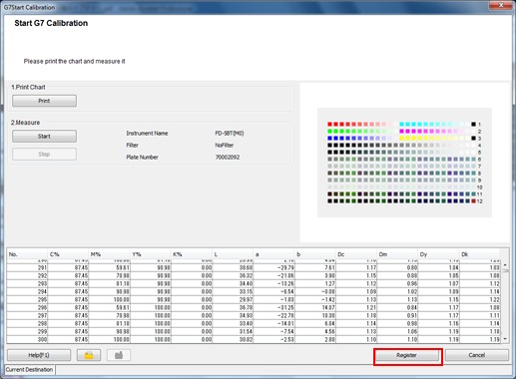Select row number 295 in the table

pyautogui.click(x=254, y=299)
